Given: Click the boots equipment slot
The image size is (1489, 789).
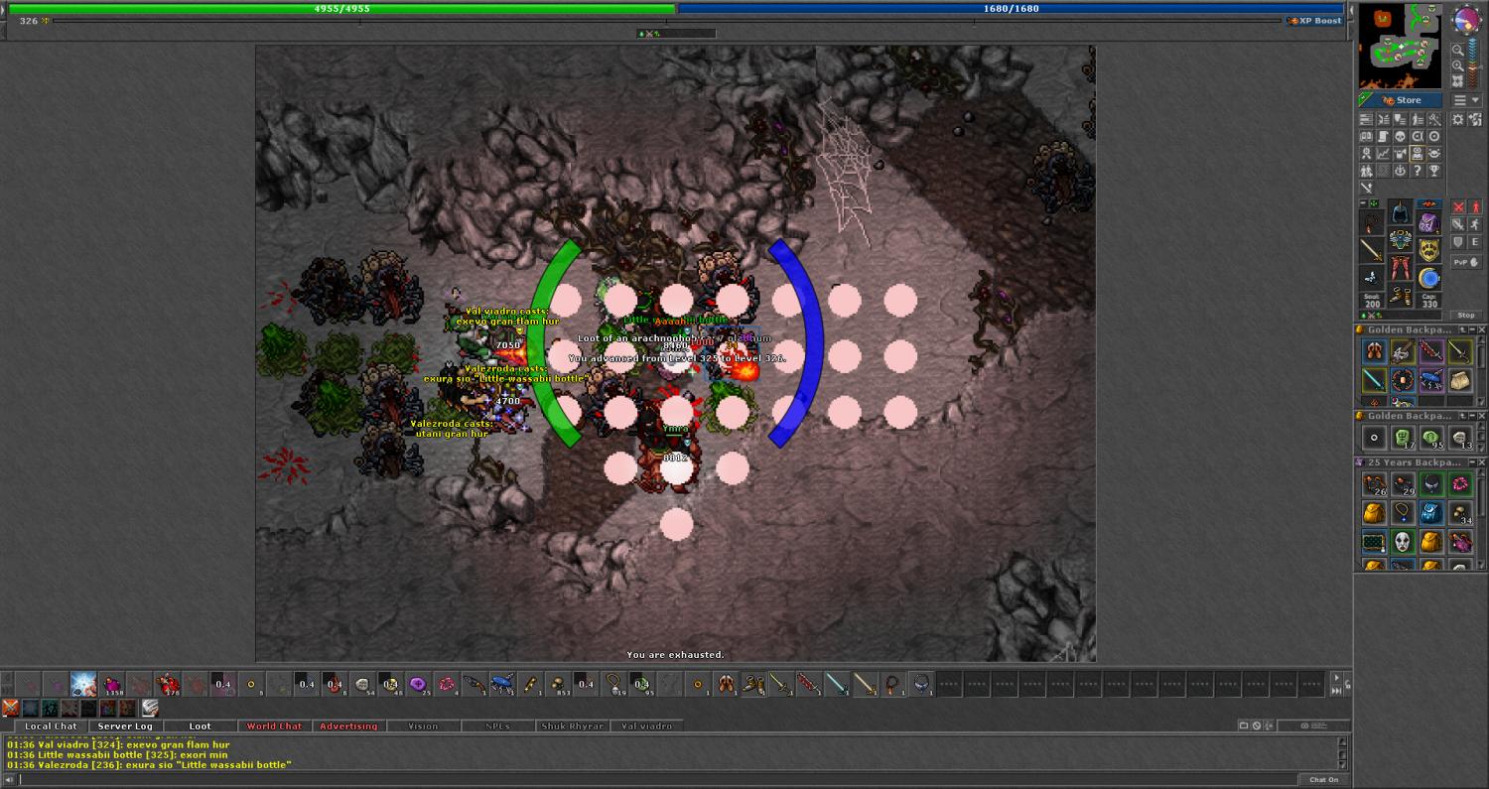Looking at the screenshot, I should 1401,296.
